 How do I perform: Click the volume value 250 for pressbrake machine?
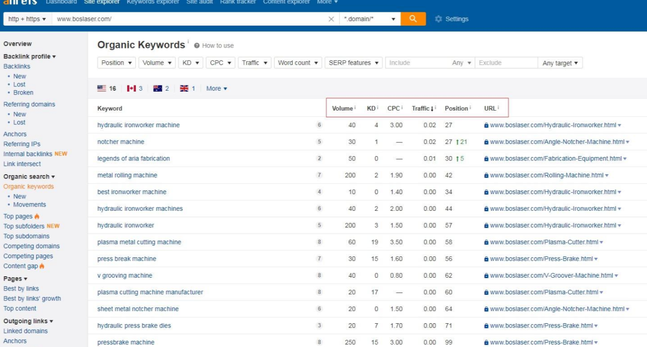[350, 342]
